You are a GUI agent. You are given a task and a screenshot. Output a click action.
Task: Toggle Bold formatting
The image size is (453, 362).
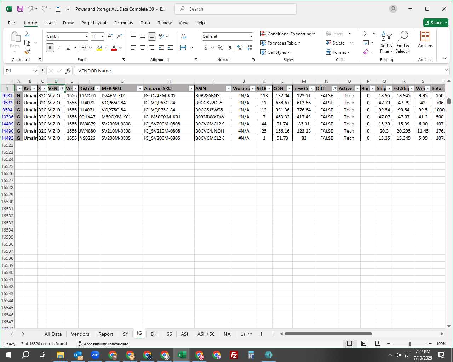(x=50, y=48)
